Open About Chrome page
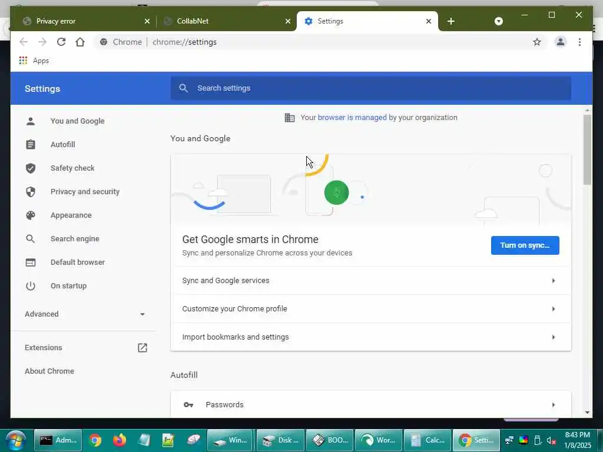 point(49,371)
